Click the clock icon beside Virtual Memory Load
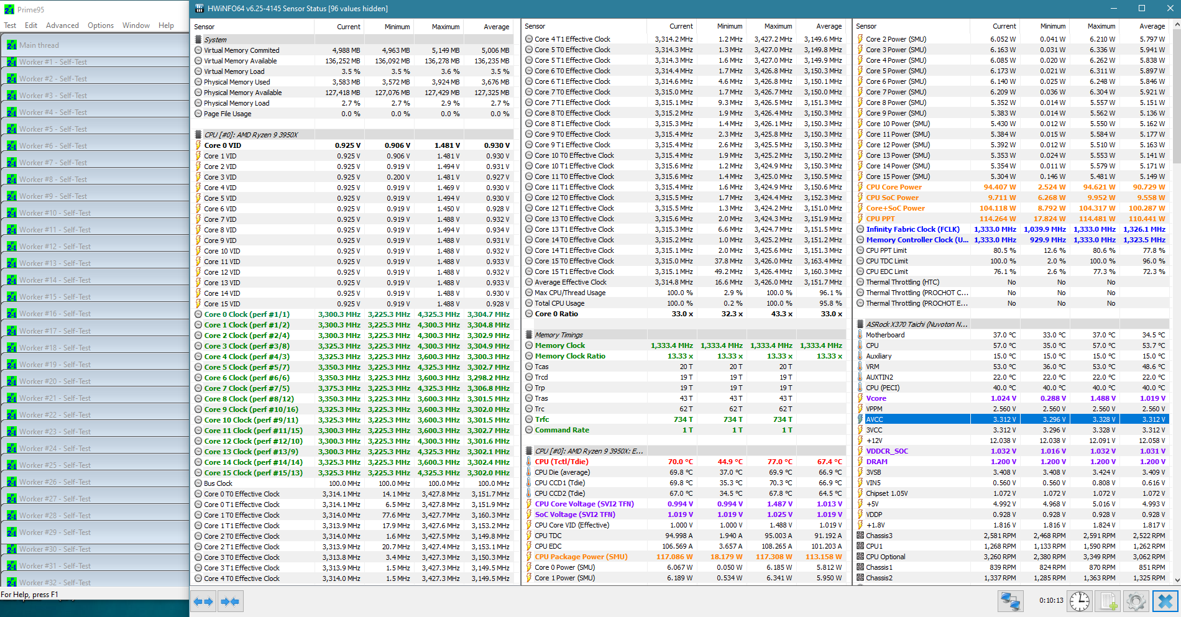The image size is (1181, 617). tap(198, 71)
